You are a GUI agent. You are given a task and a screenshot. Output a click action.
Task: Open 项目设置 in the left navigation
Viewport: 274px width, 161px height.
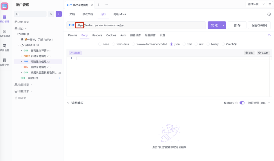[x=4, y=47]
